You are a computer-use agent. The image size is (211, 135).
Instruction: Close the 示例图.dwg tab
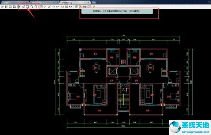pyautogui.click(x=88, y=2)
